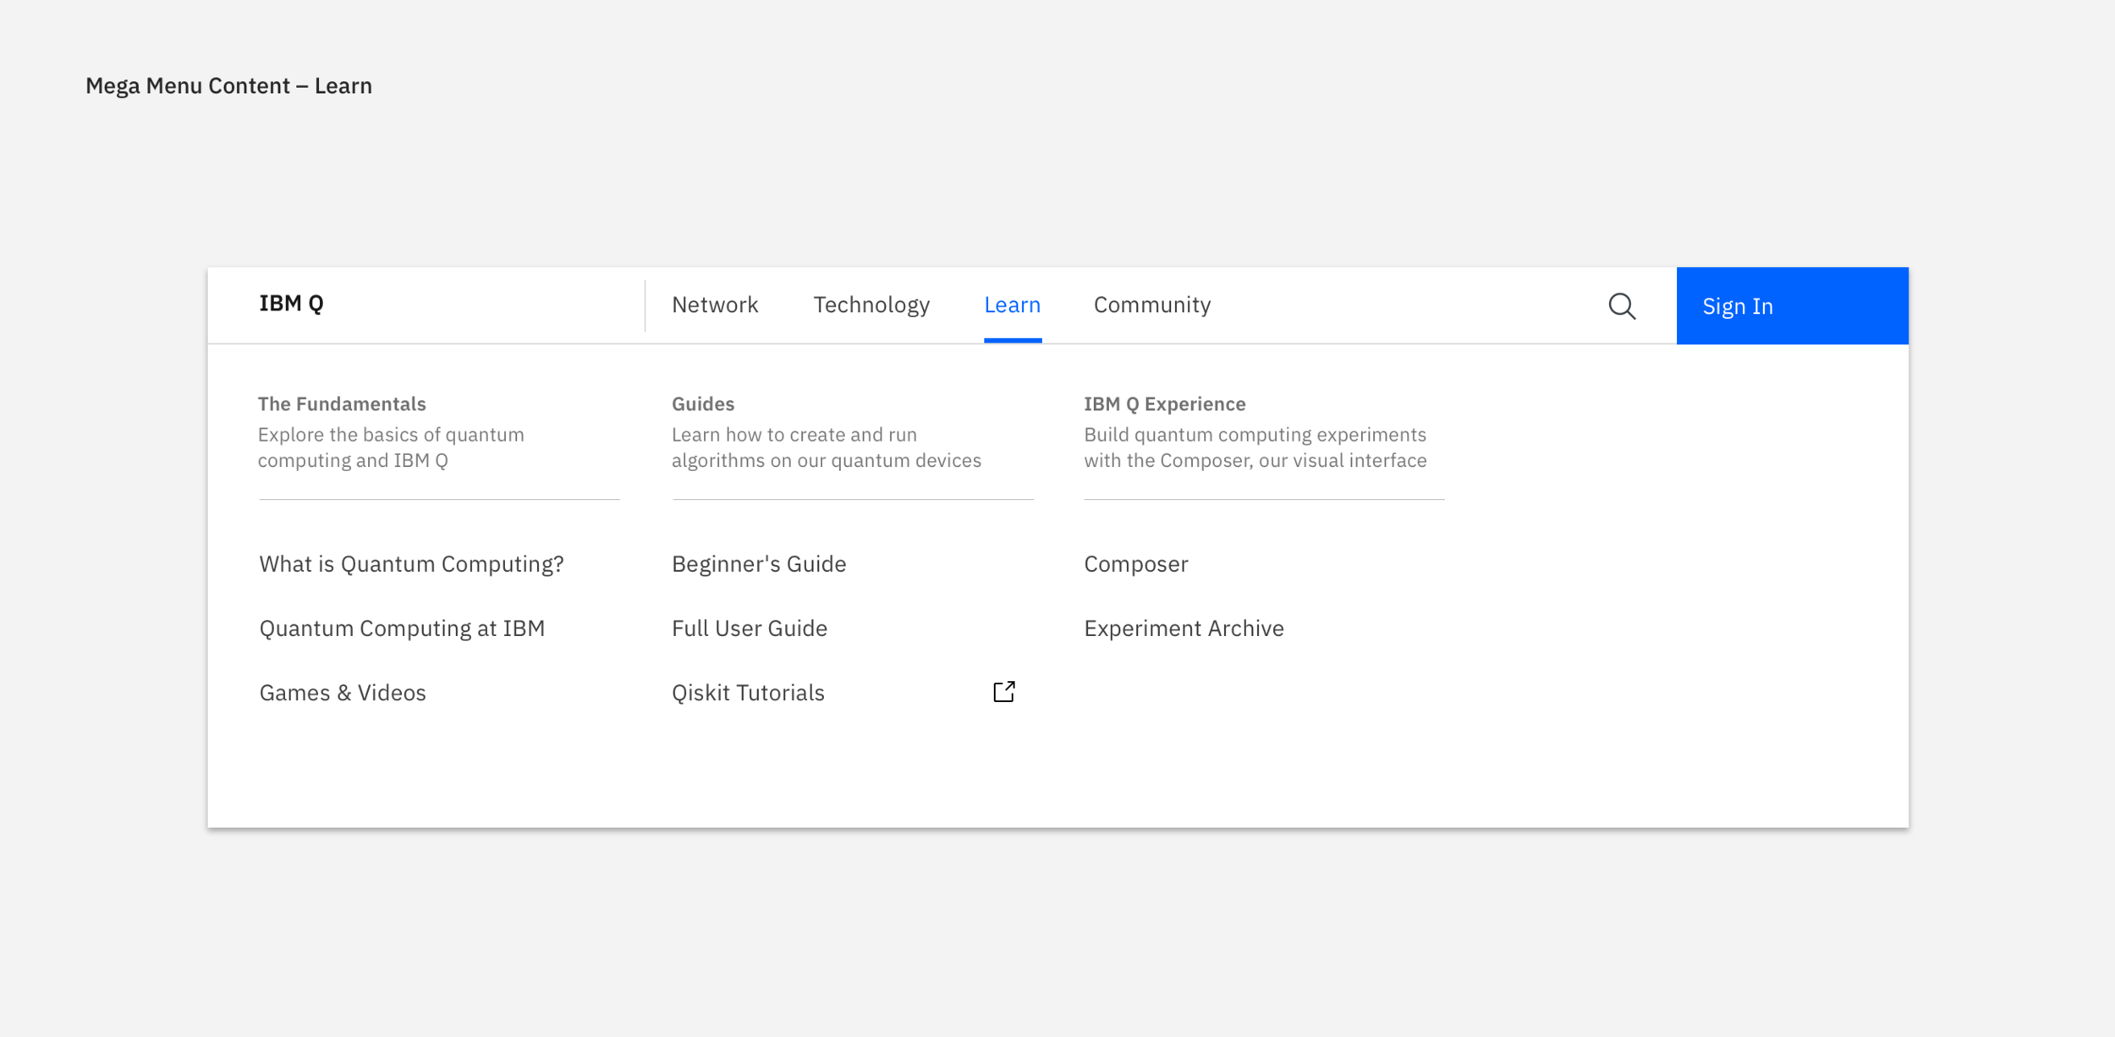The image size is (2115, 1037).
Task: Click The Fundamentals section heading
Action: pos(342,404)
